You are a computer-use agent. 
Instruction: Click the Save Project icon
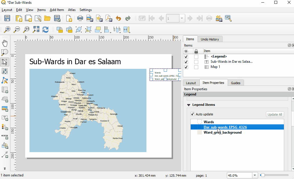click(x=7, y=19)
